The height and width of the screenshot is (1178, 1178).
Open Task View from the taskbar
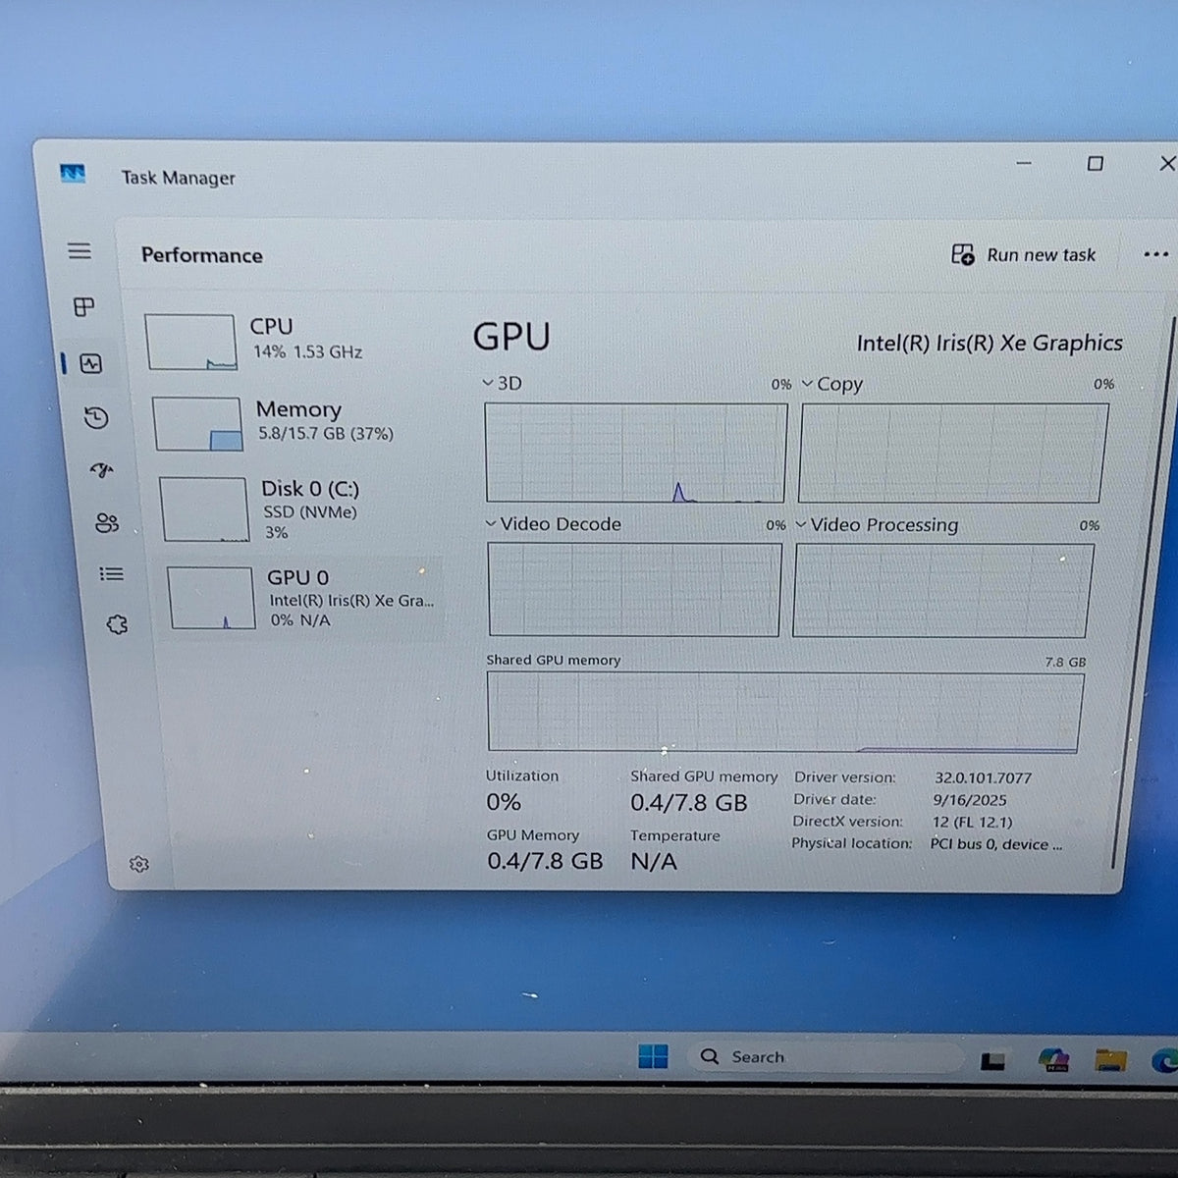tap(992, 1061)
